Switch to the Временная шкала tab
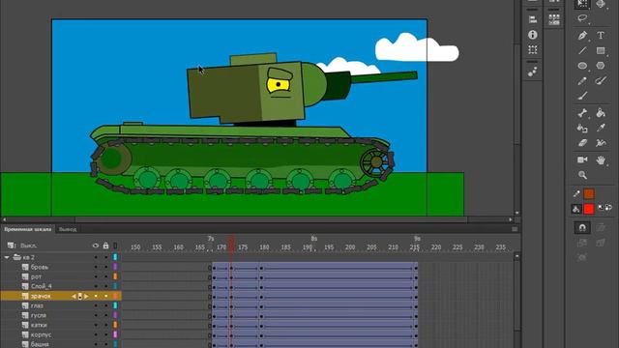The width and height of the screenshot is (619, 348). [28, 229]
